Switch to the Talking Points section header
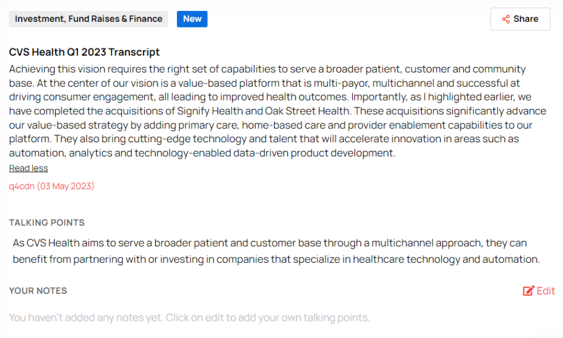 pos(47,223)
